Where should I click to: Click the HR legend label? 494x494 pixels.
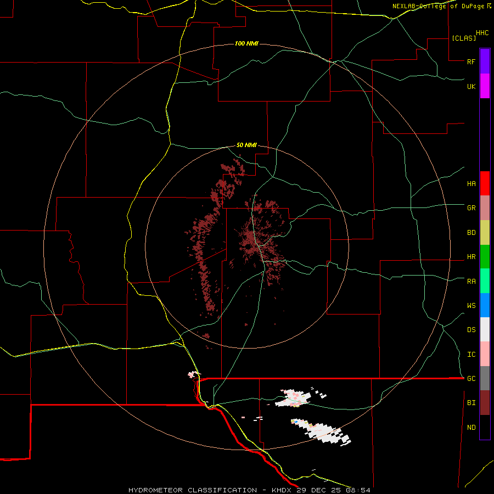[x=471, y=257]
